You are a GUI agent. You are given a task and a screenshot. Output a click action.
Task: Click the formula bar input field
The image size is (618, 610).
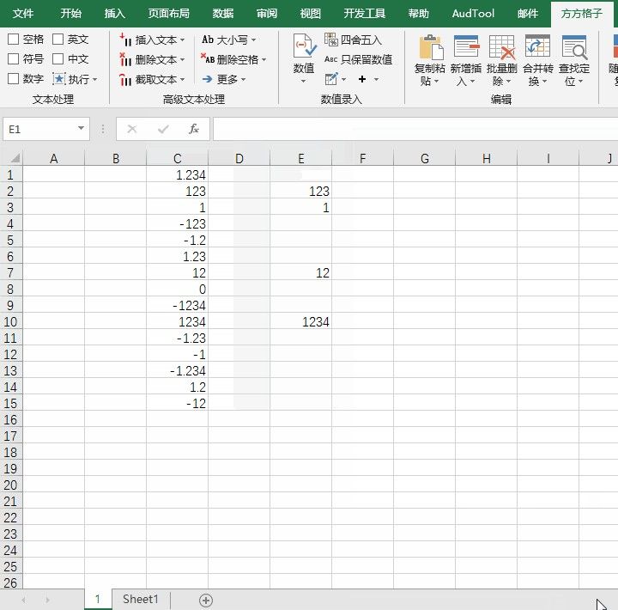415,129
